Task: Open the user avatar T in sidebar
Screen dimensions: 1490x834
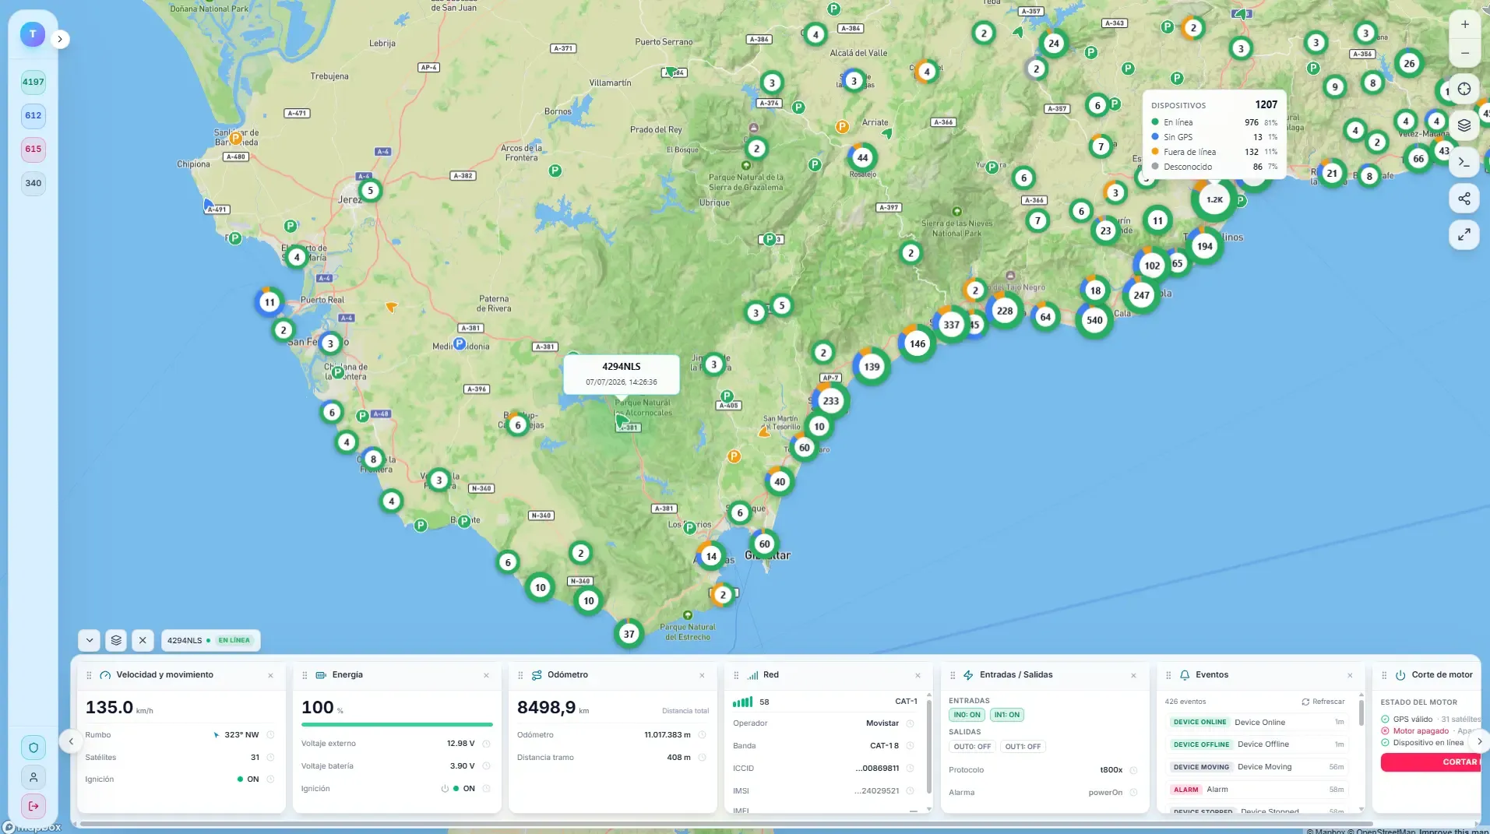Action: 33,34
